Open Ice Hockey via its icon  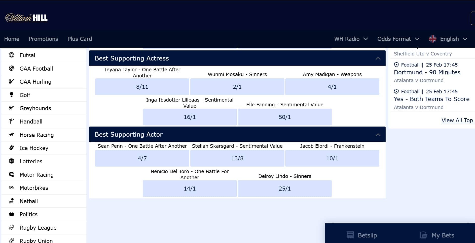12,148
